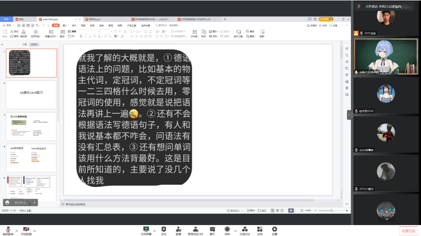The width and height of the screenshot is (421, 236).
Task: Expand microphone options arrow
Action: (x=16, y=230)
